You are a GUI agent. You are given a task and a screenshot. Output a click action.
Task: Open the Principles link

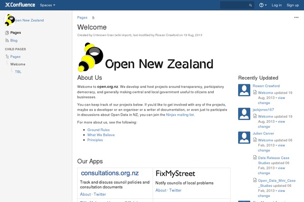(x=95, y=140)
